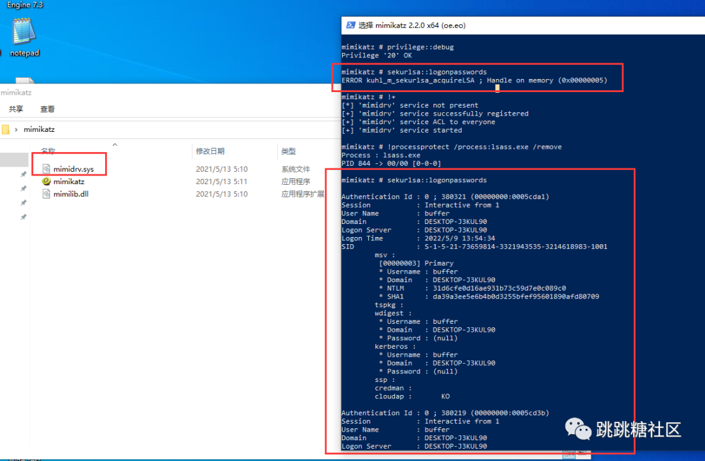Click the fourth pin icon in navigation pane
This screenshot has width=705, height=461.
23,217
